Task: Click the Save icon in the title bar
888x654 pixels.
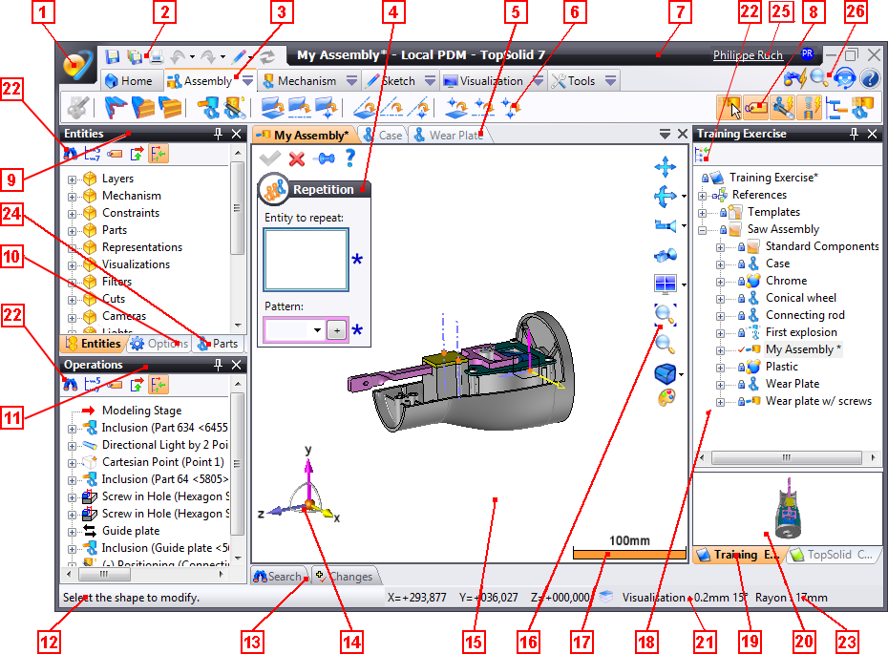Action: [x=113, y=56]
